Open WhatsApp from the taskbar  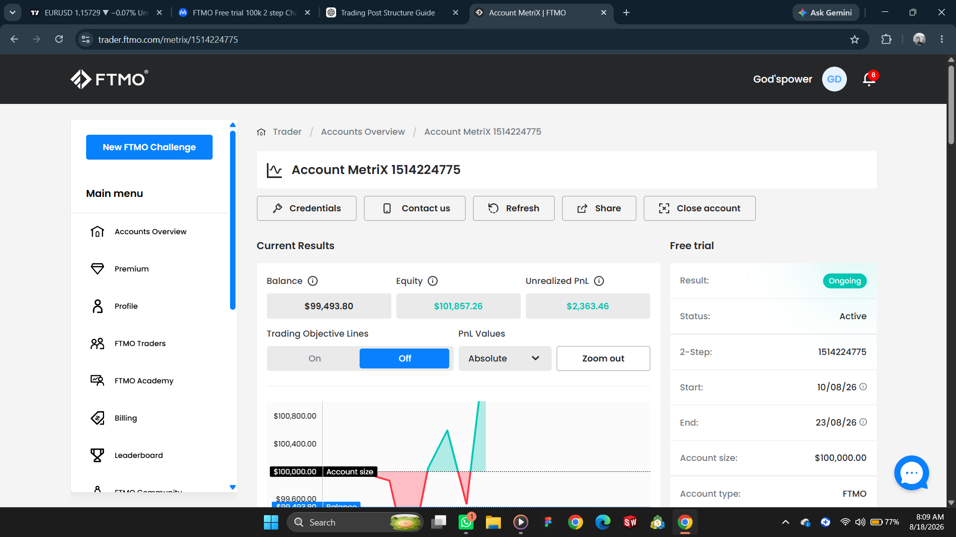point(466,522)
